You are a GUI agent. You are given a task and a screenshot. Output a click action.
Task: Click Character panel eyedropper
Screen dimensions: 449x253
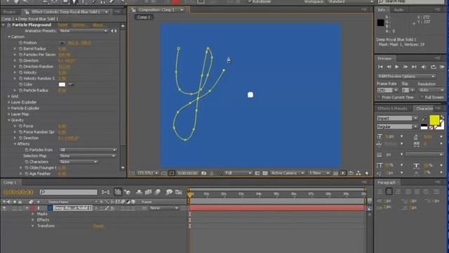tap(424, 118)
